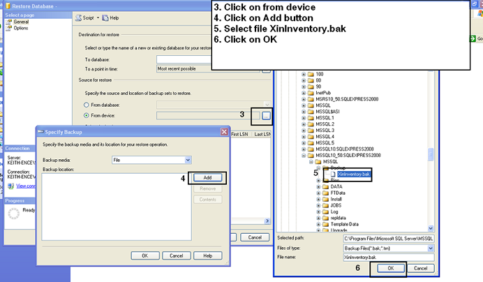Click the folder tree scroll down arrow
The image size is (483, 282).
(x=431, y=228)
